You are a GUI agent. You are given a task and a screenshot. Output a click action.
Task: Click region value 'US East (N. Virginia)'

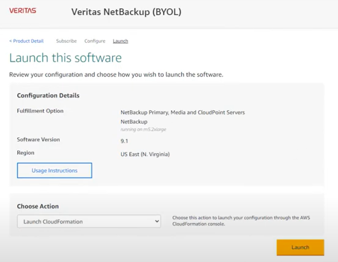[145, 154]
